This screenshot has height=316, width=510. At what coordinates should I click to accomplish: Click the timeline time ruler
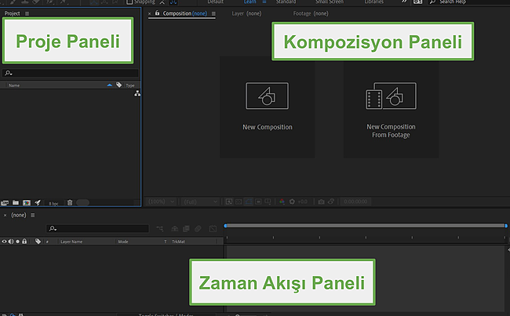pyautogui.click(x=366, y=238)
